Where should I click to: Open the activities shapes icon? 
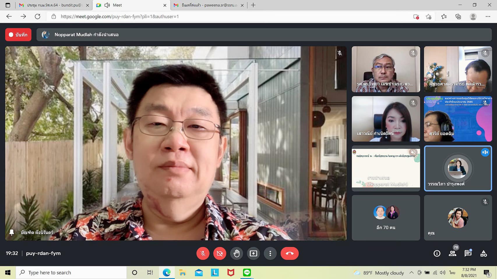click(x=484, y=253)
